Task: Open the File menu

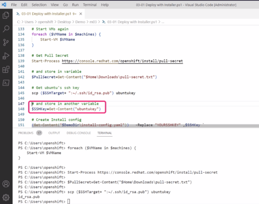Action: point(14,5)
